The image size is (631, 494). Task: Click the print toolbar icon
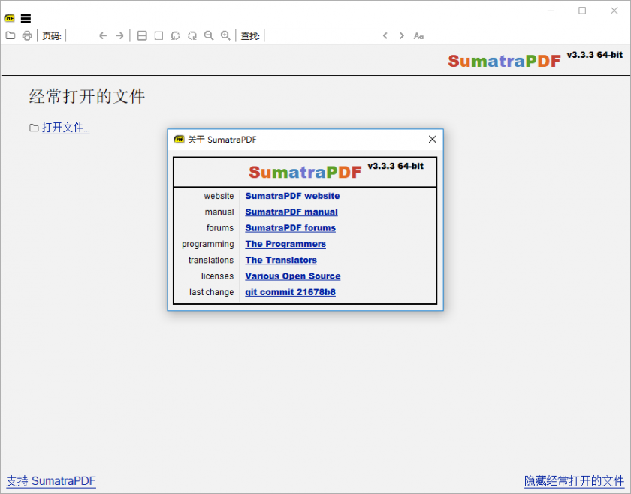pyautogui.click(x=27, y=35)
